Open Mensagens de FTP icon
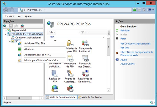Viewport: 157px width, 107px height. coord(70,61)
